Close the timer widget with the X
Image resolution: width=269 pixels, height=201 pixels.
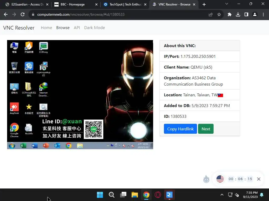[x=259, y=179]
